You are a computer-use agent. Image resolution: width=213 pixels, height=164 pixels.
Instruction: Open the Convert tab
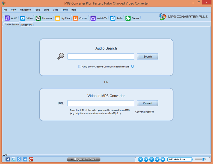(x=80, y=18)
